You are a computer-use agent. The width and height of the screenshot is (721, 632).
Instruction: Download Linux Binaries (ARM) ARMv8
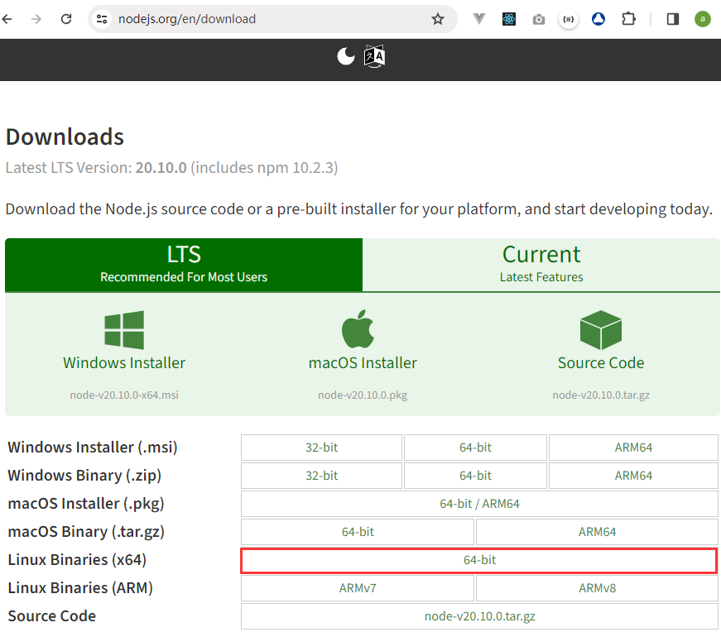[597, 588]
